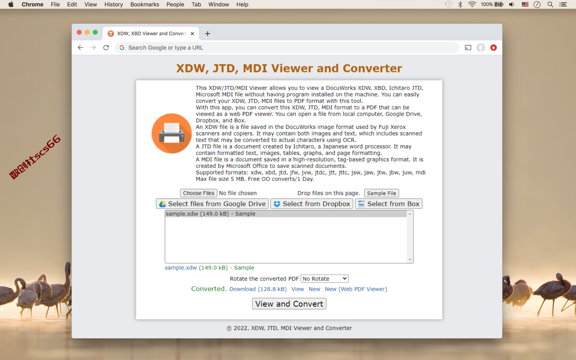Open the Window menu

pyautogui.click(x=219, y=4)
